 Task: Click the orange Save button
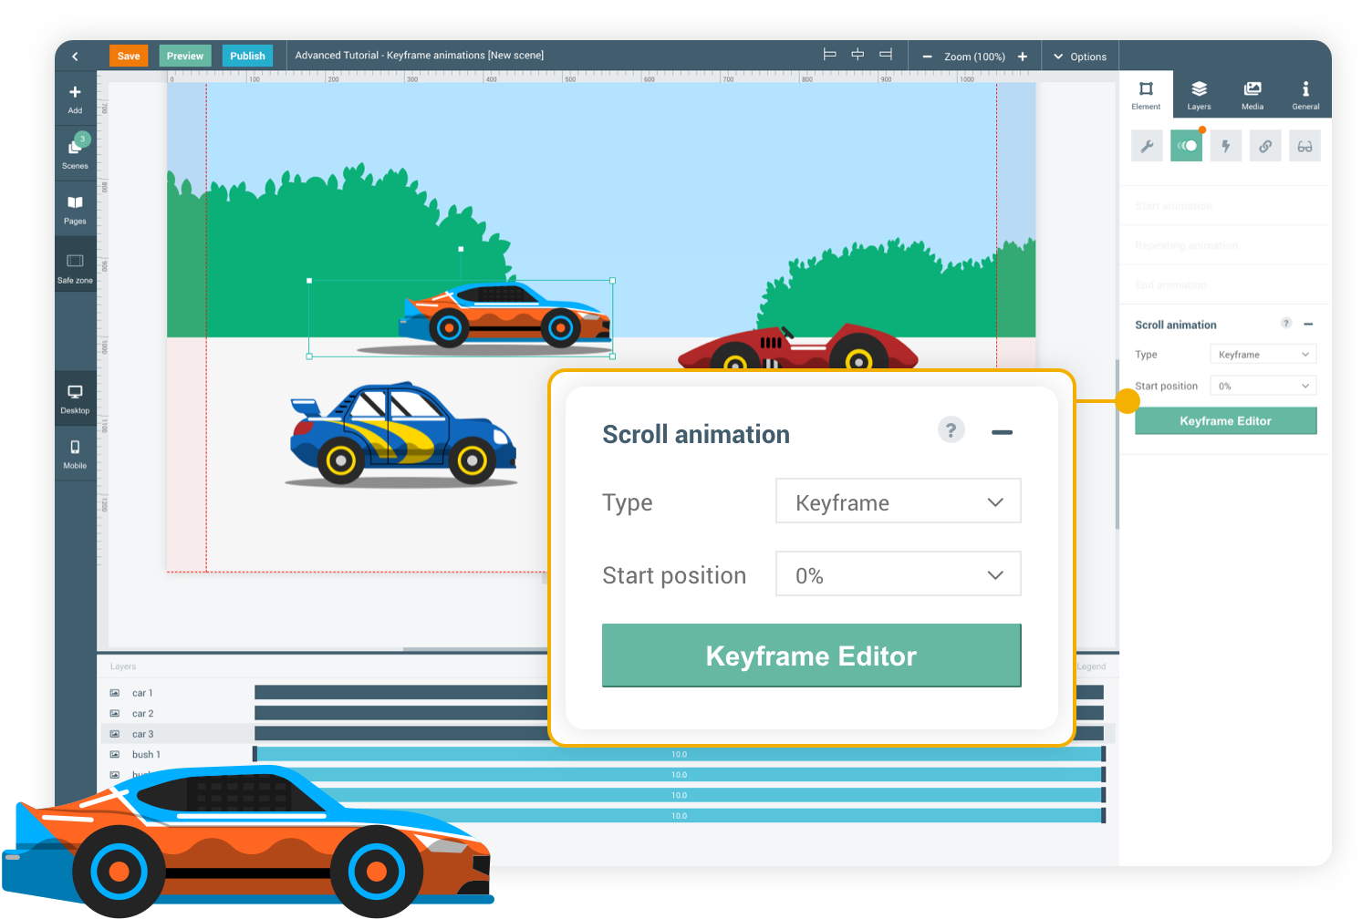(129, 56)
